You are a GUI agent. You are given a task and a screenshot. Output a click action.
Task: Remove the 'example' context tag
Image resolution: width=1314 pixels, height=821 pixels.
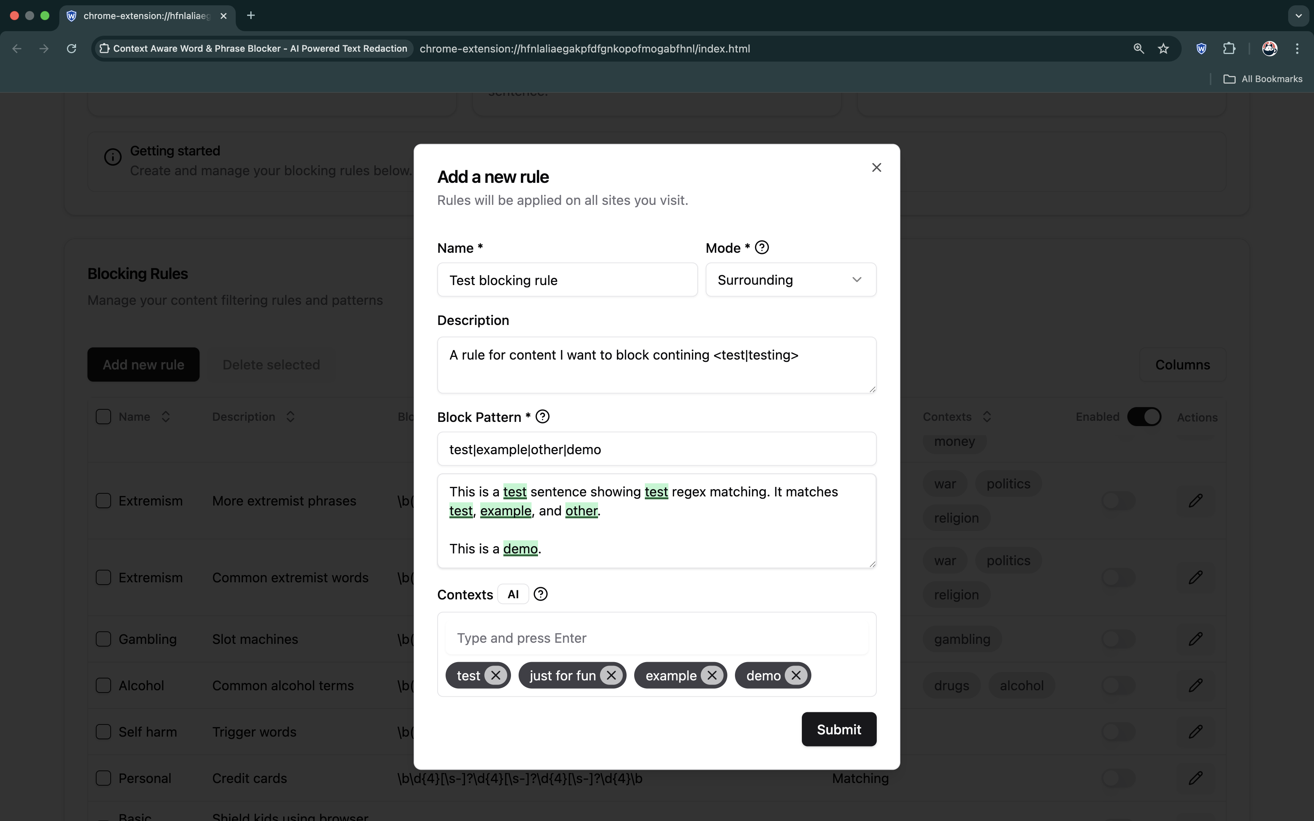[712, 675]
